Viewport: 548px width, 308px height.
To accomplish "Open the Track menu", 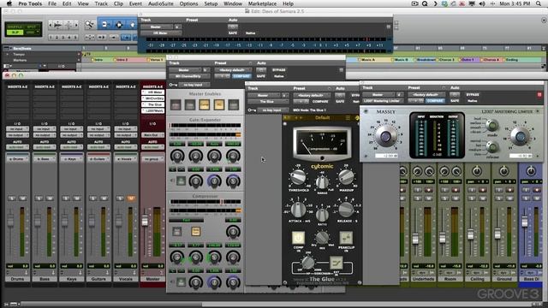I will click(101, 3).
